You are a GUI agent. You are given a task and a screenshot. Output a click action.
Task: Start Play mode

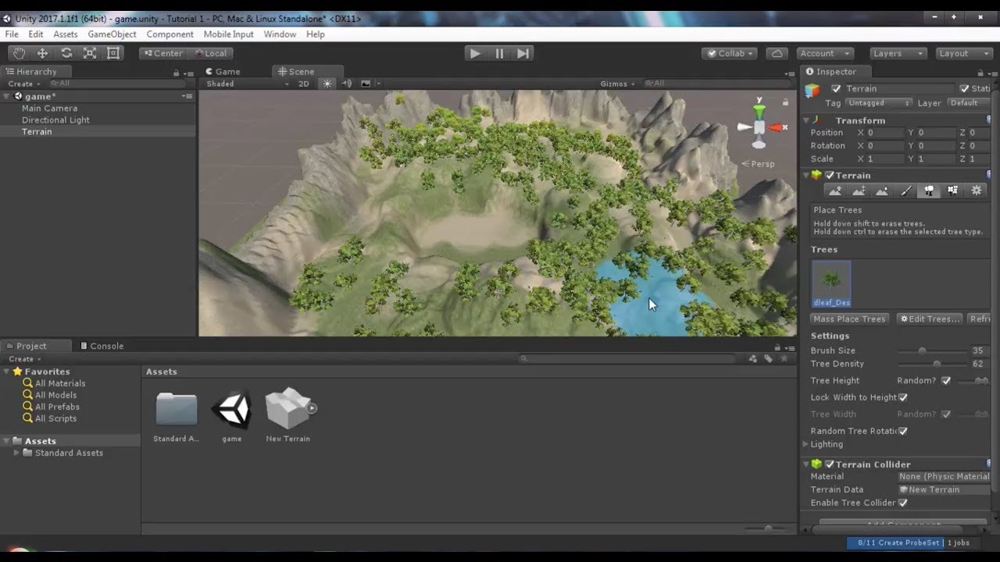[474, 53]
